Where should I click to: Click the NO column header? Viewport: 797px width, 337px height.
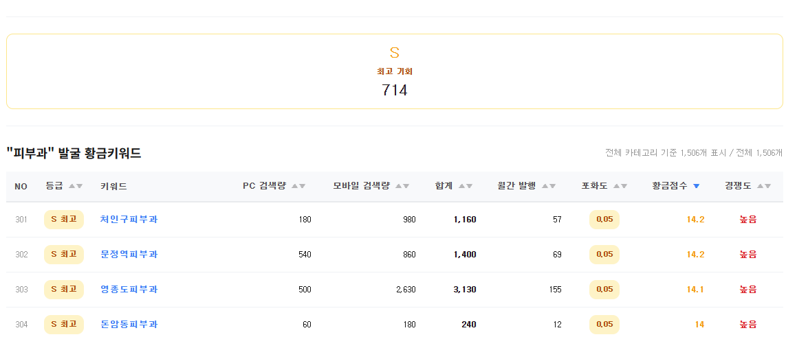coord(21,186)
